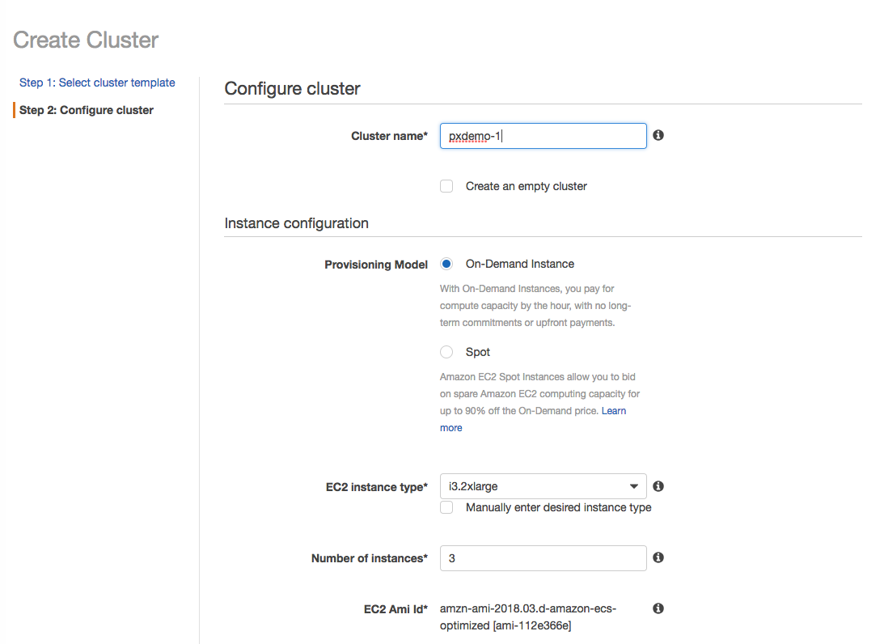
Task: Select the Number of instances input
Action: (x=543, y=557)
